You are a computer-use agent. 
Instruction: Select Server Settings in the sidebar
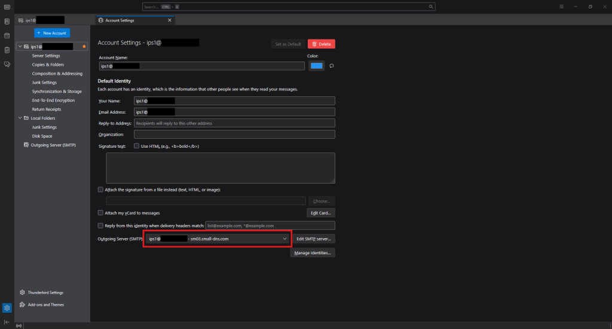46,56
